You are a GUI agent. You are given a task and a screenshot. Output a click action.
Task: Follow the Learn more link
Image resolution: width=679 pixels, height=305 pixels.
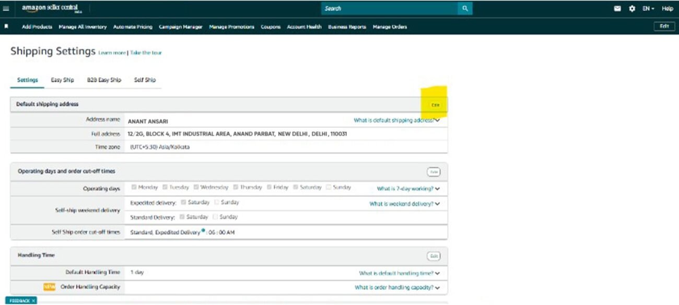tap(112, 53)
